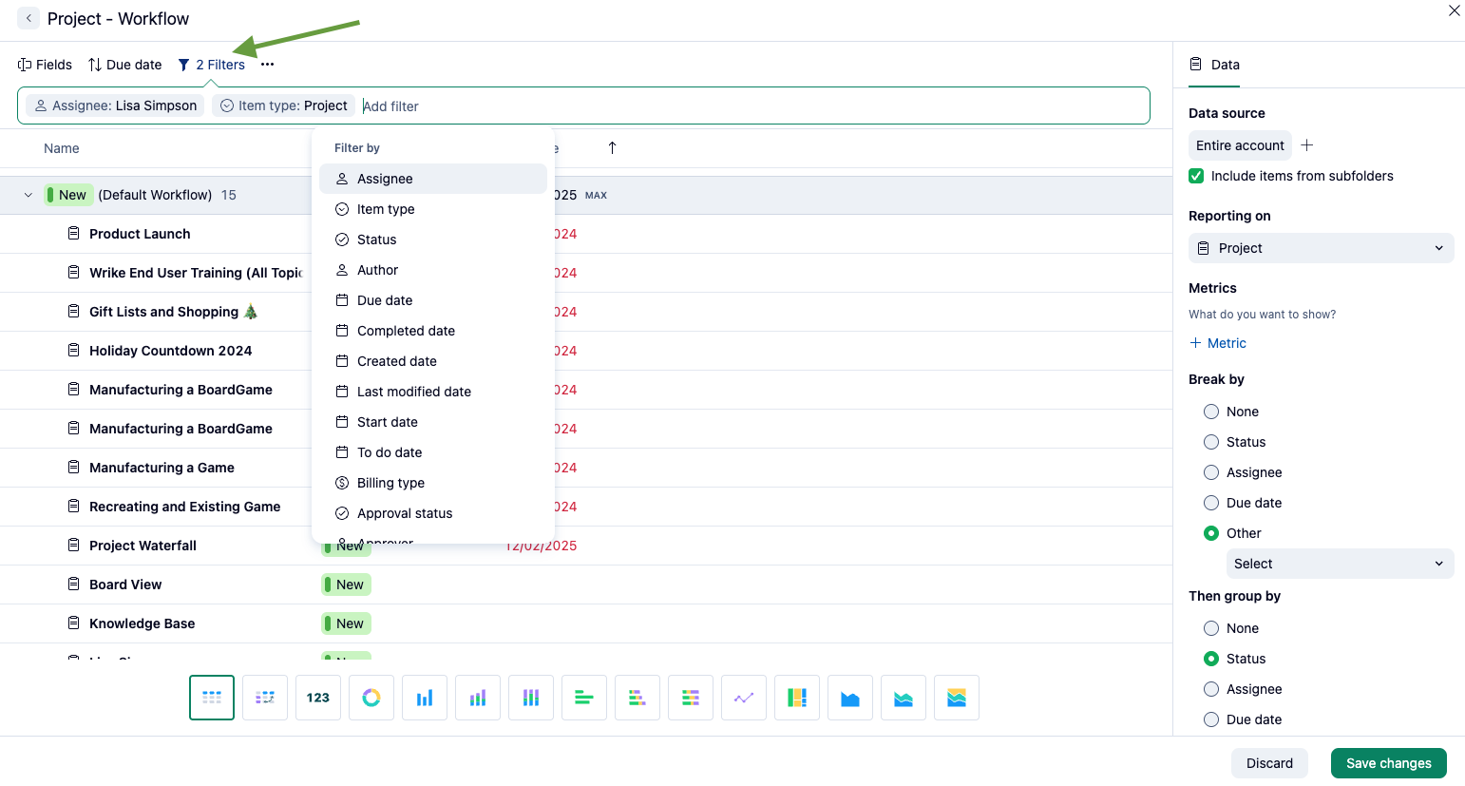Select the blue column chart type
Screen dimensions: 1465x786
tap(425, 698)
